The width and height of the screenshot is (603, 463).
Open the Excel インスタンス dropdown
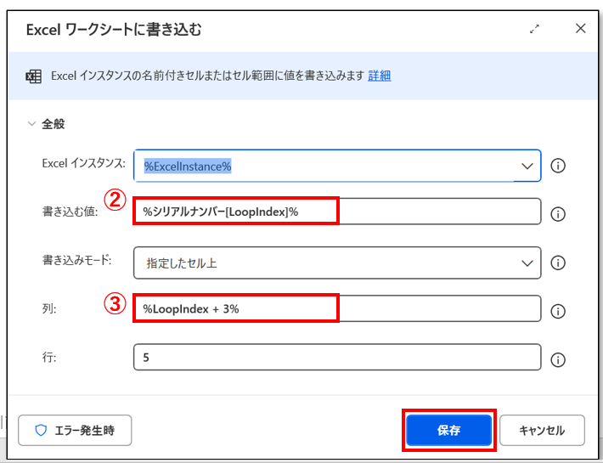click(526, 167)
